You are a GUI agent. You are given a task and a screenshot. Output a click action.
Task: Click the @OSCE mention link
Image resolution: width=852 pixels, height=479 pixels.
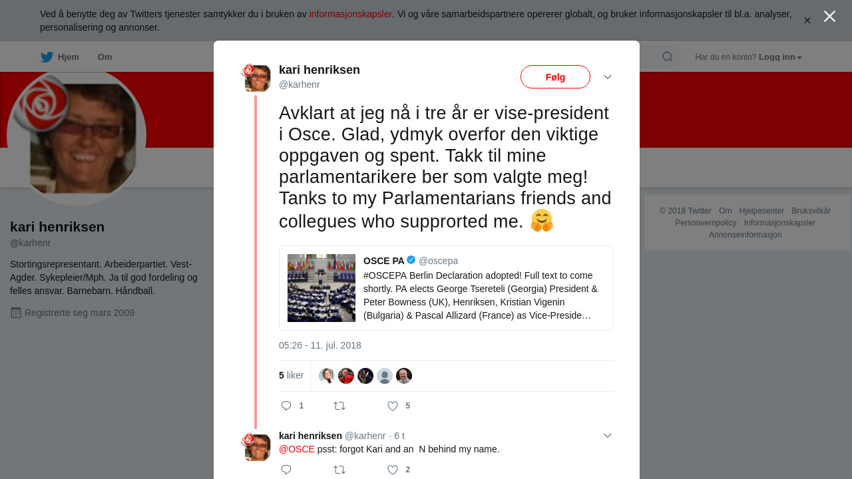tap(297, 449)
